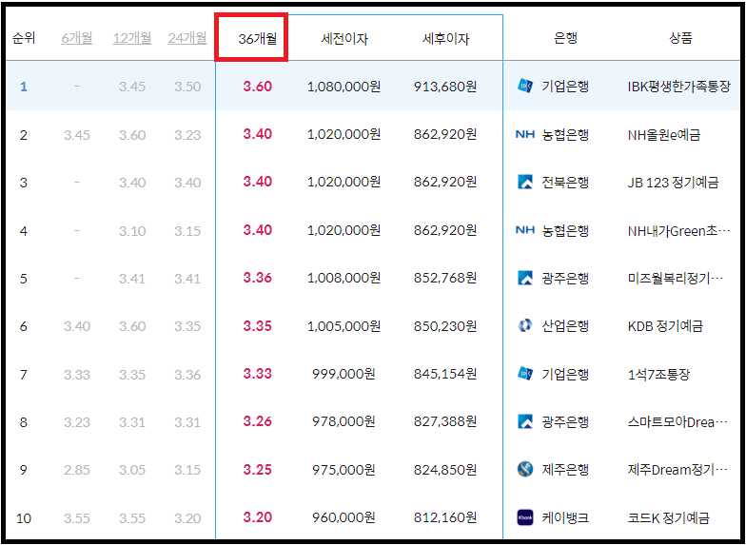Sort by the 12개월 column header
Viewport: 746px width, 545px height.
coord(131,38)
